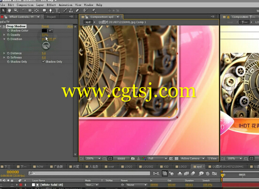This screenshot has width=259, height=189.
Task: Open the 200% magnification dropdown
Action: 93,158
